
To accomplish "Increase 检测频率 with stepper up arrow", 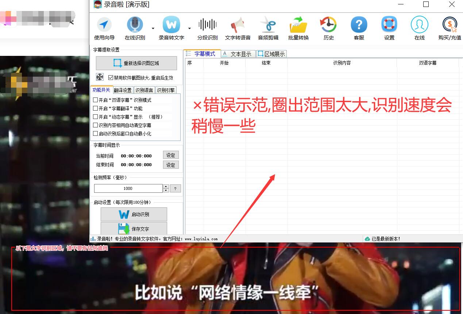I will point(166,187).
